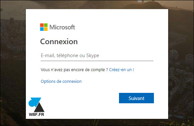The image size is (194, 126).
Task: Focus the E-mail, téléphone ou Skype field
Action: 97,56
